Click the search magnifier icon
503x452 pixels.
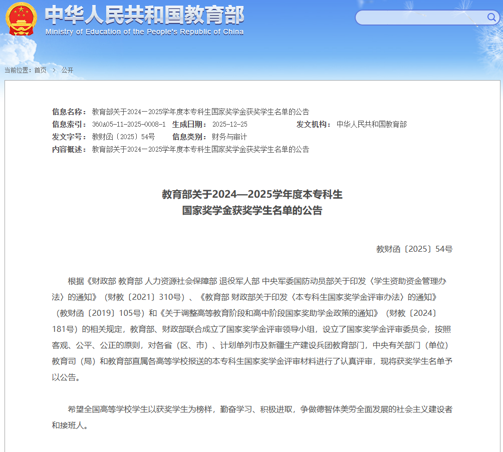(x=491, y=17)
